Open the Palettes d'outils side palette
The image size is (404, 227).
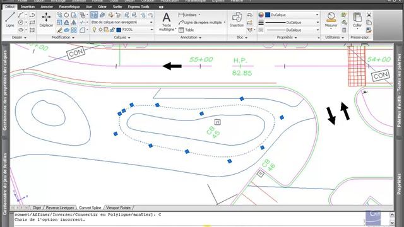click(399, 90)
